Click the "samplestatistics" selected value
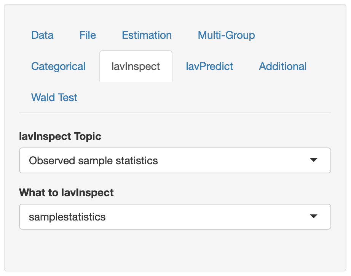This screenshot has height=276, width=351. tap(67, 217)
